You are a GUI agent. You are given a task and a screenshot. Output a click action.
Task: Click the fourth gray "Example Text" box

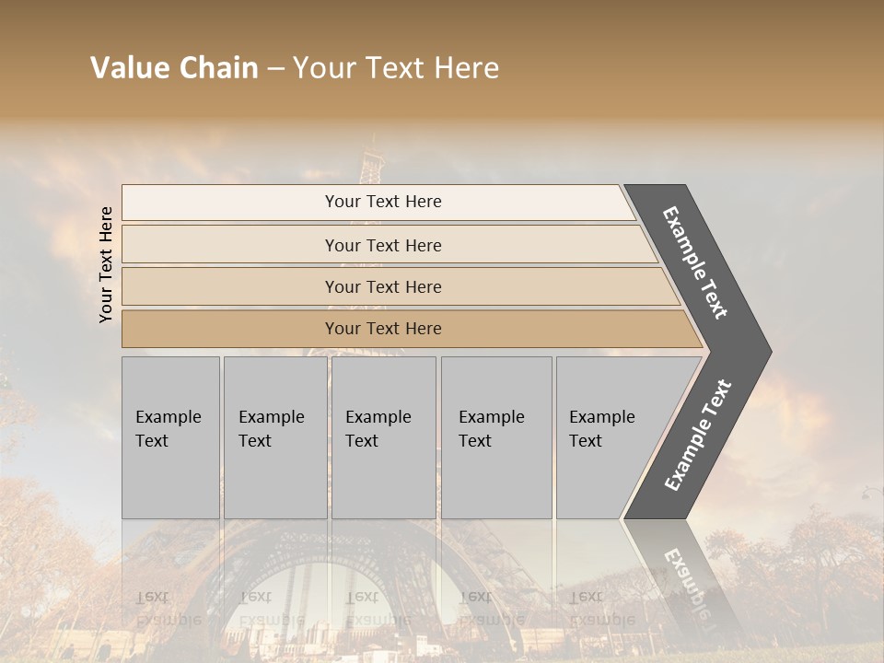pos(495,437)
